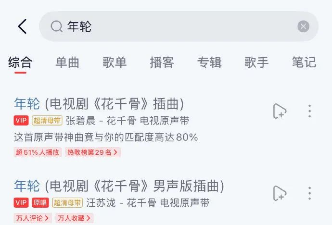This screenshot has height=225, width=332.
Task: Switch to the 单曲 tab
Action: pyautogui.click(x=67, y=62)
